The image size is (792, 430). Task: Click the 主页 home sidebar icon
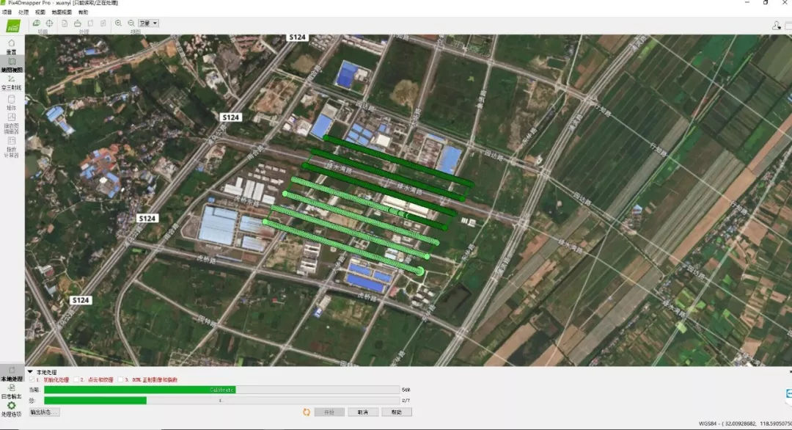pyautogui.click(x=12, y=45)
